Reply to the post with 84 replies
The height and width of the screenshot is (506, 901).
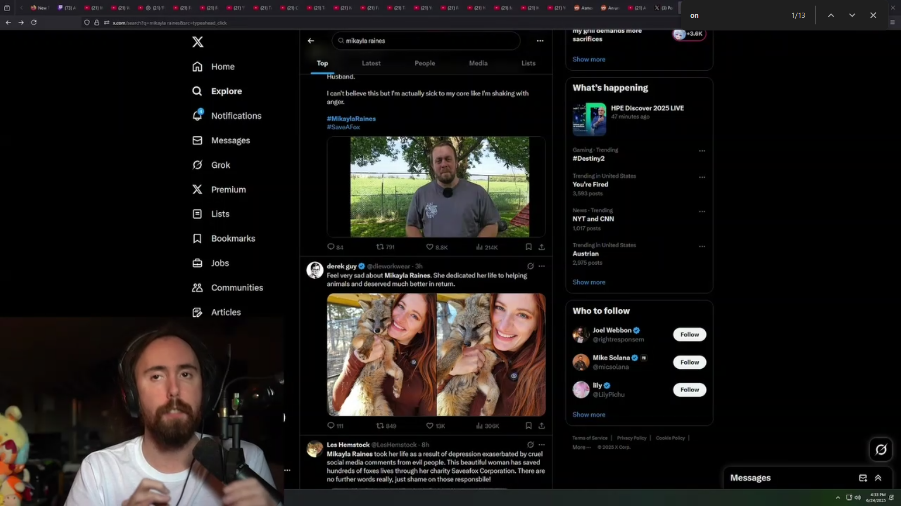click(335, 247)
